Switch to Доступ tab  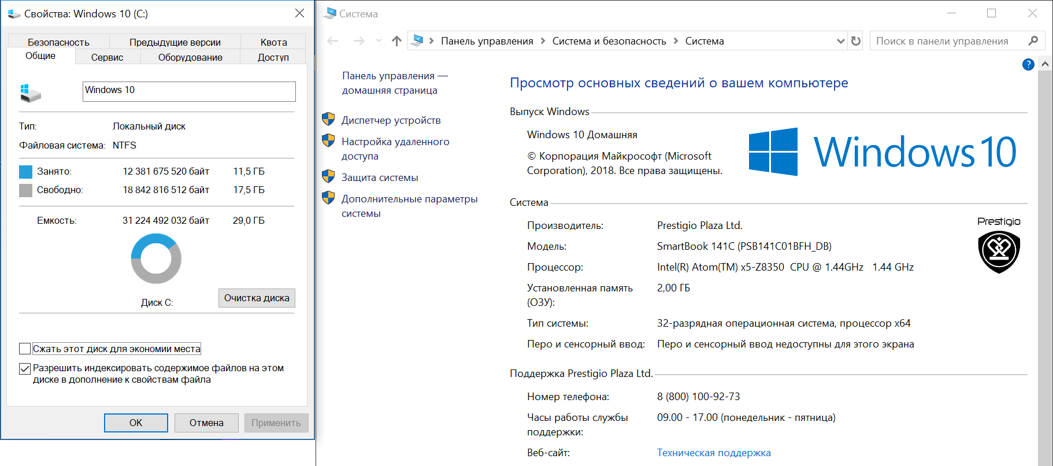(x=273, y=57)
